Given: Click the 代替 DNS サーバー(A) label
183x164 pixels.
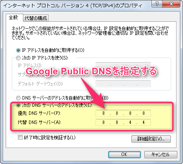Looking at the screenshot, I should click(x=39, y=122).
